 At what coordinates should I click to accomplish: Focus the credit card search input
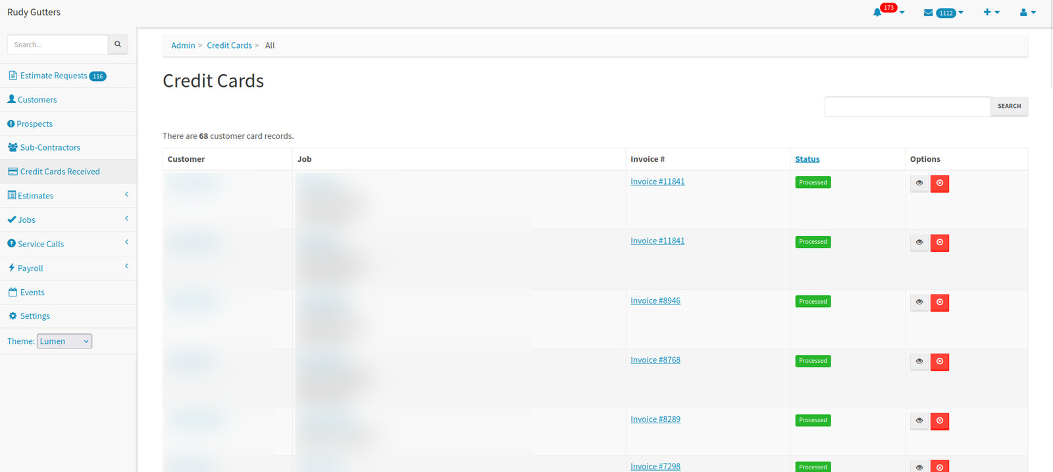point(908,106)
